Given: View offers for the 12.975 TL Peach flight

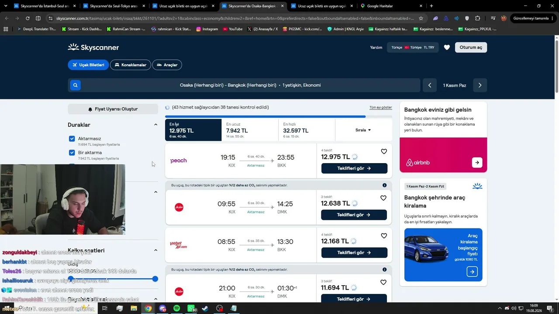Looking at the screenshot, I should pos(354,168).
